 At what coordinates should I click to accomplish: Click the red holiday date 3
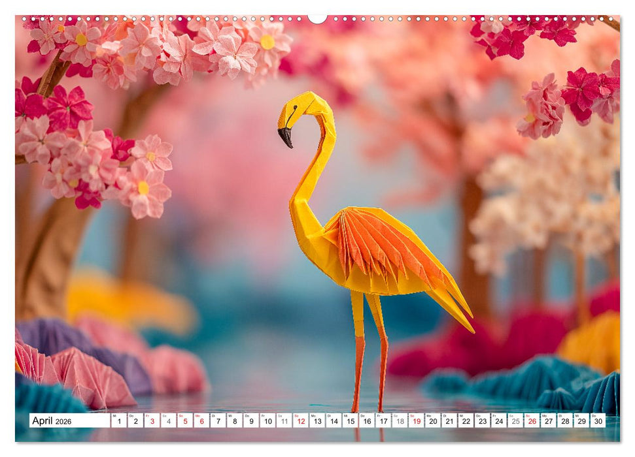pos(151,420)
